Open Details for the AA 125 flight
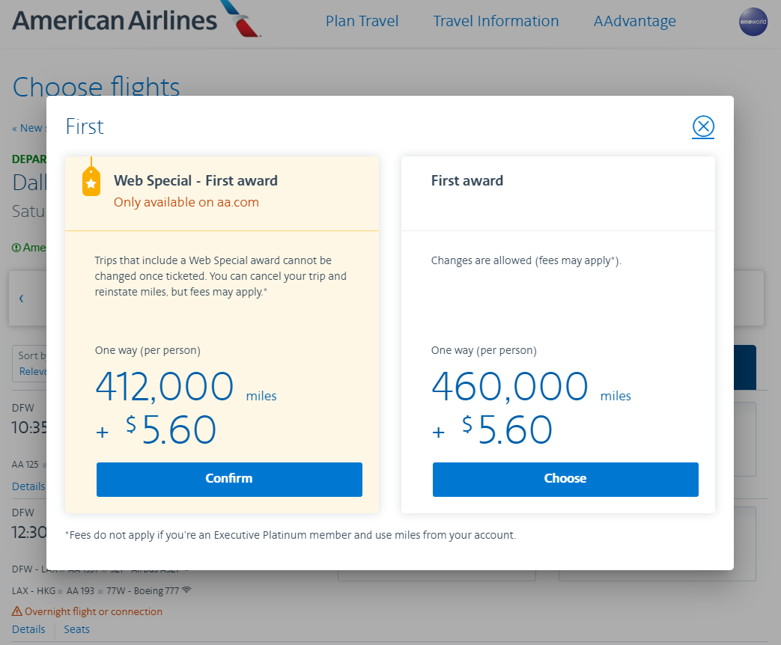The image size is (781, 645). point(28,486)
